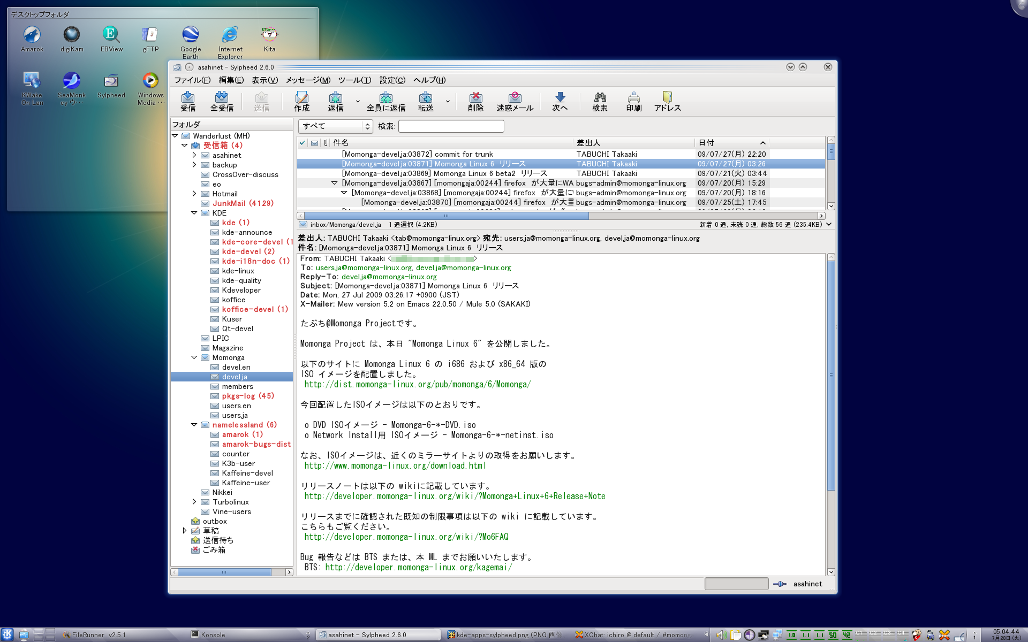Open the ヘルプ(H) menu
The width and height of the screenshot is (1028, 642).
(429, 80)
